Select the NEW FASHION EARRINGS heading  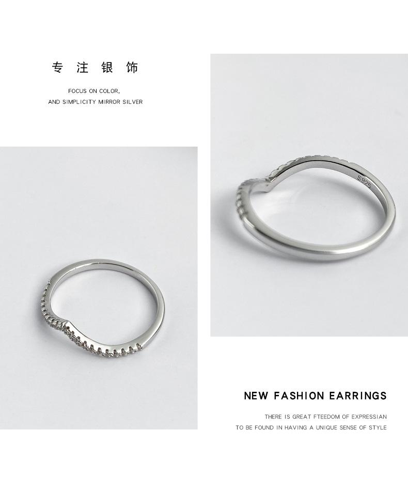[316, 396]
